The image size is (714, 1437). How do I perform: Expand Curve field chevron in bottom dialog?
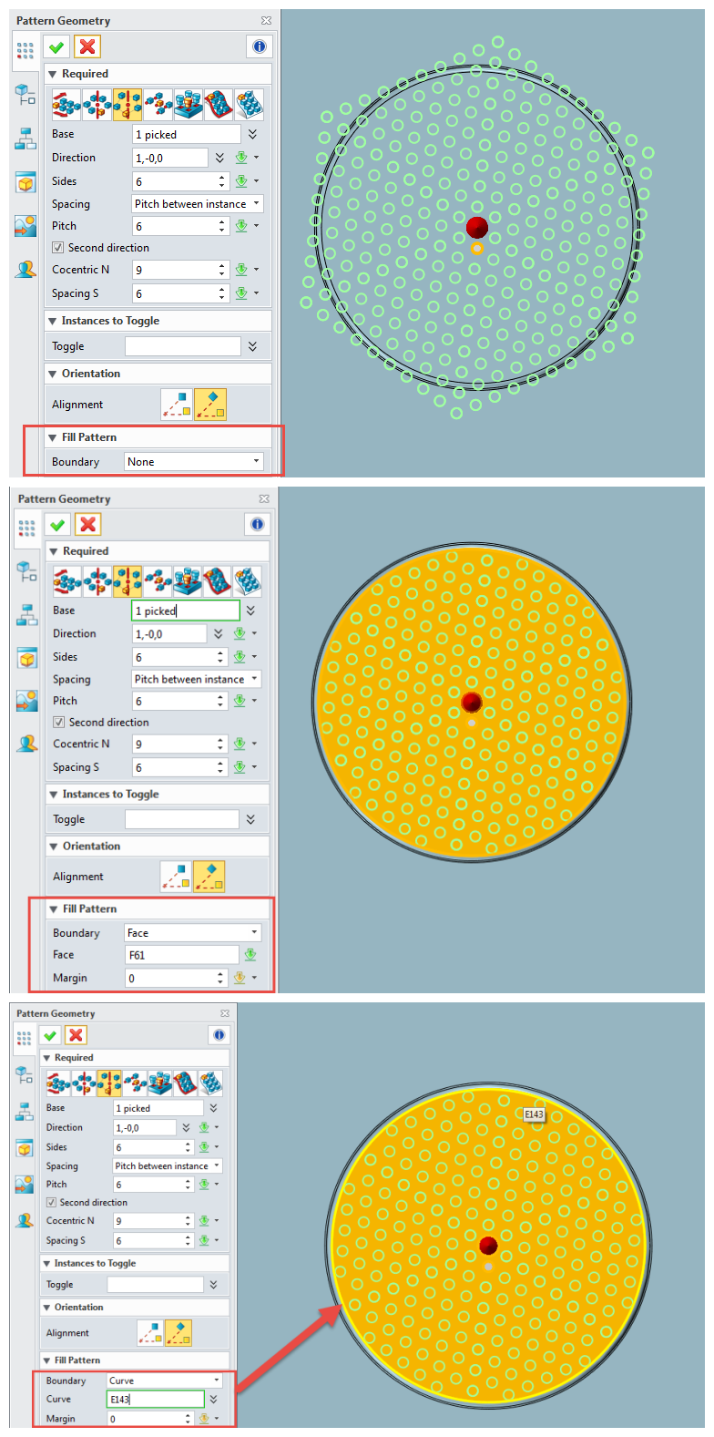pos(213,1400)
